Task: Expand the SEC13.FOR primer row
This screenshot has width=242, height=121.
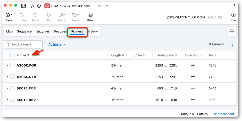Action: point(7,88)
